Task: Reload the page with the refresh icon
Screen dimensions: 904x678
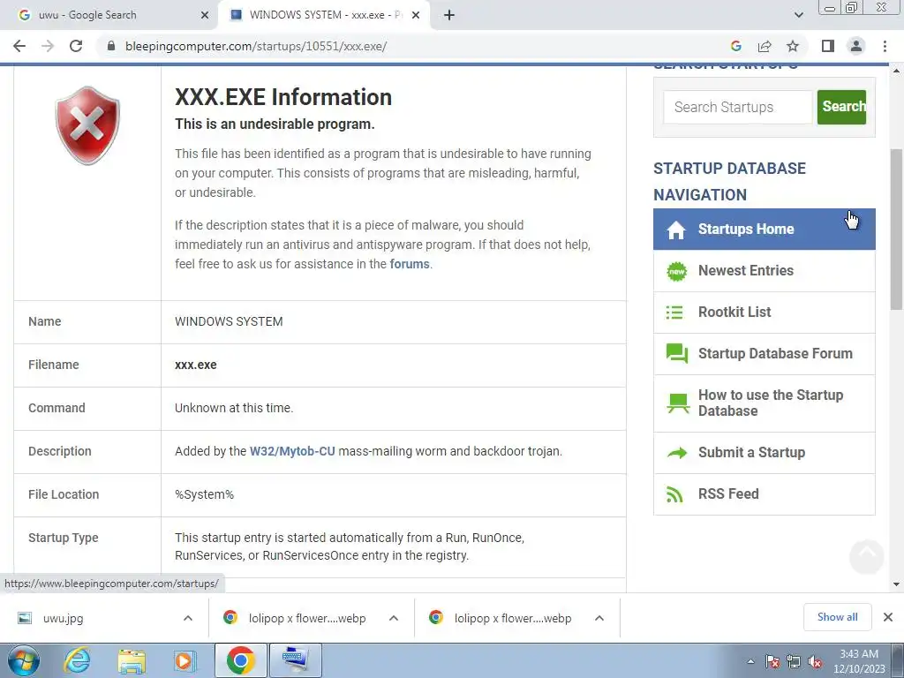Action: tap(76, 46)
